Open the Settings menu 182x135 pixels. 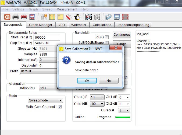pyautogui.click(x=18, y=9)
